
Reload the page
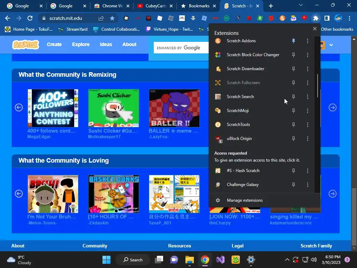(x=30, y=18)
